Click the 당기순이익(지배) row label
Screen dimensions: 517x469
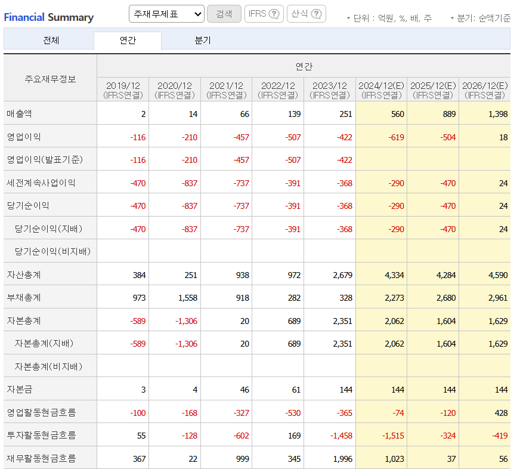point(48,229)
